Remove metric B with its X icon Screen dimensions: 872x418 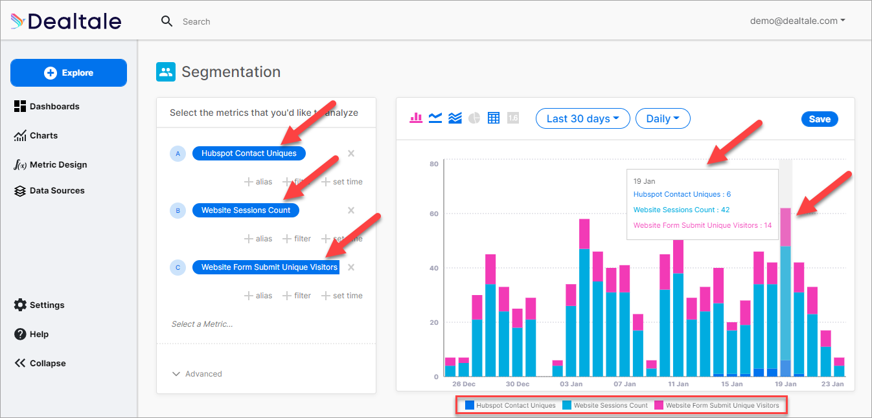(x=351, y=210)
